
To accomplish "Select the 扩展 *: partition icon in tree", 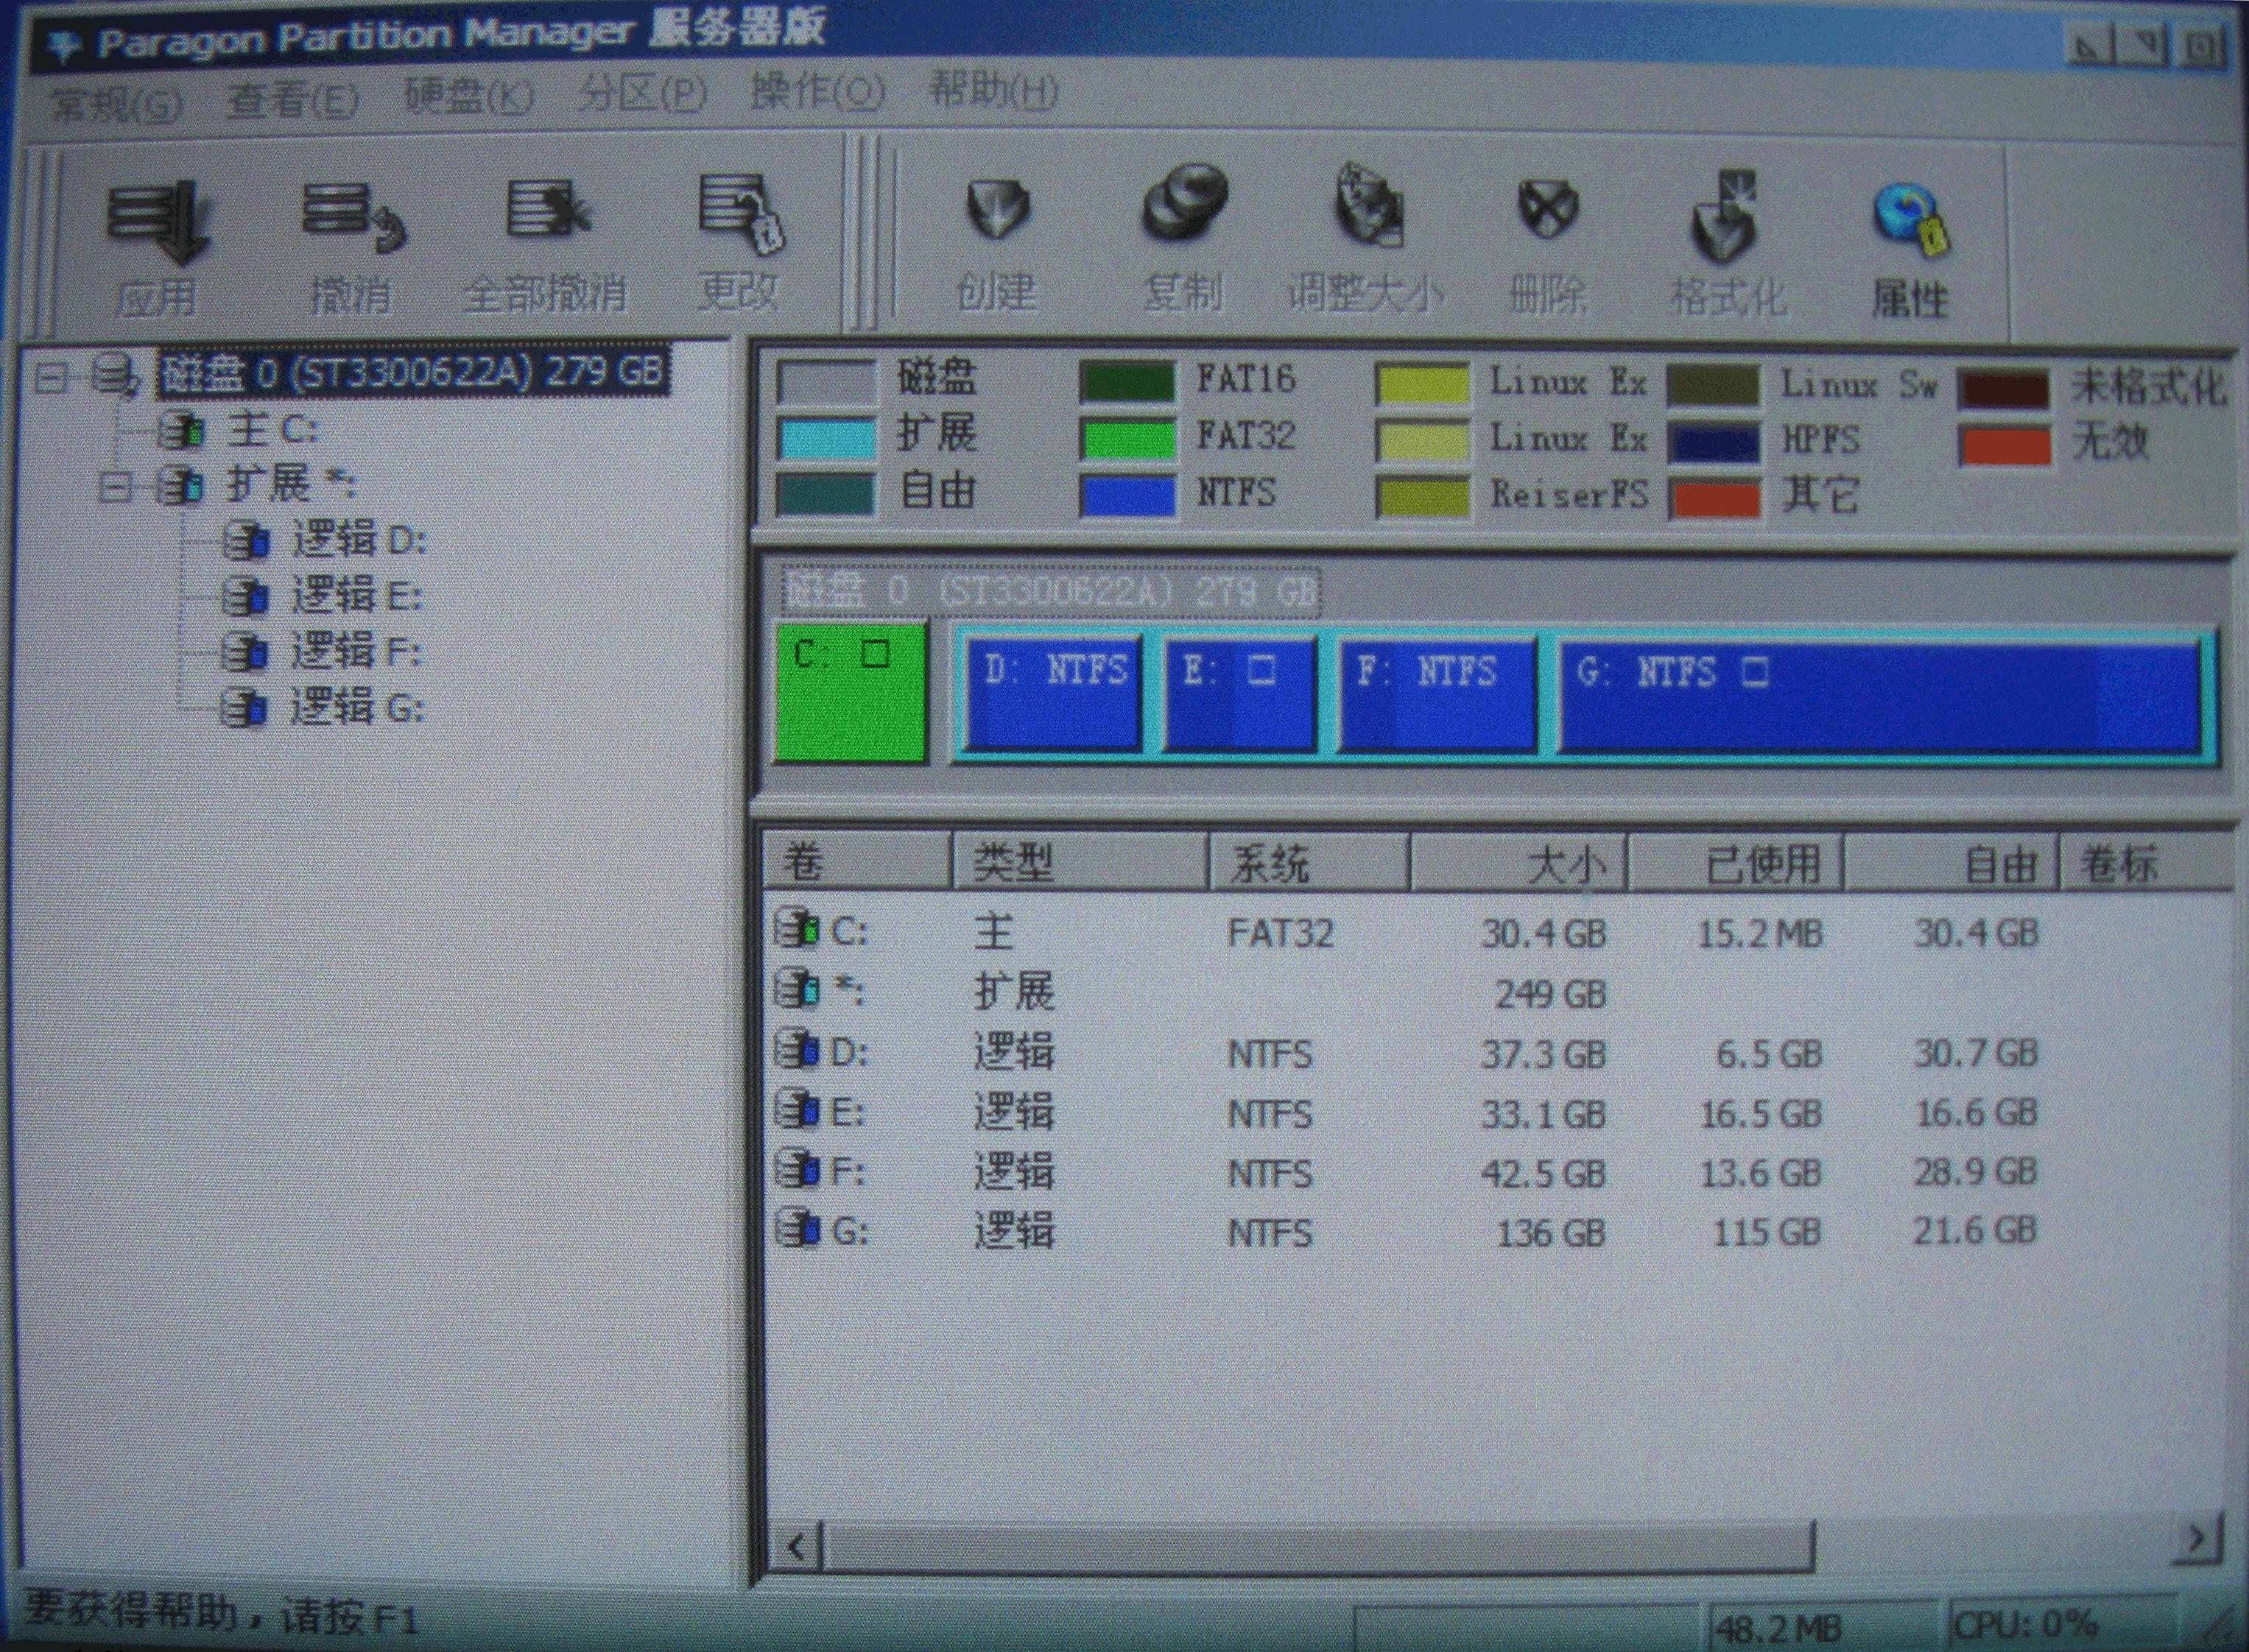I will click(181, 487).
